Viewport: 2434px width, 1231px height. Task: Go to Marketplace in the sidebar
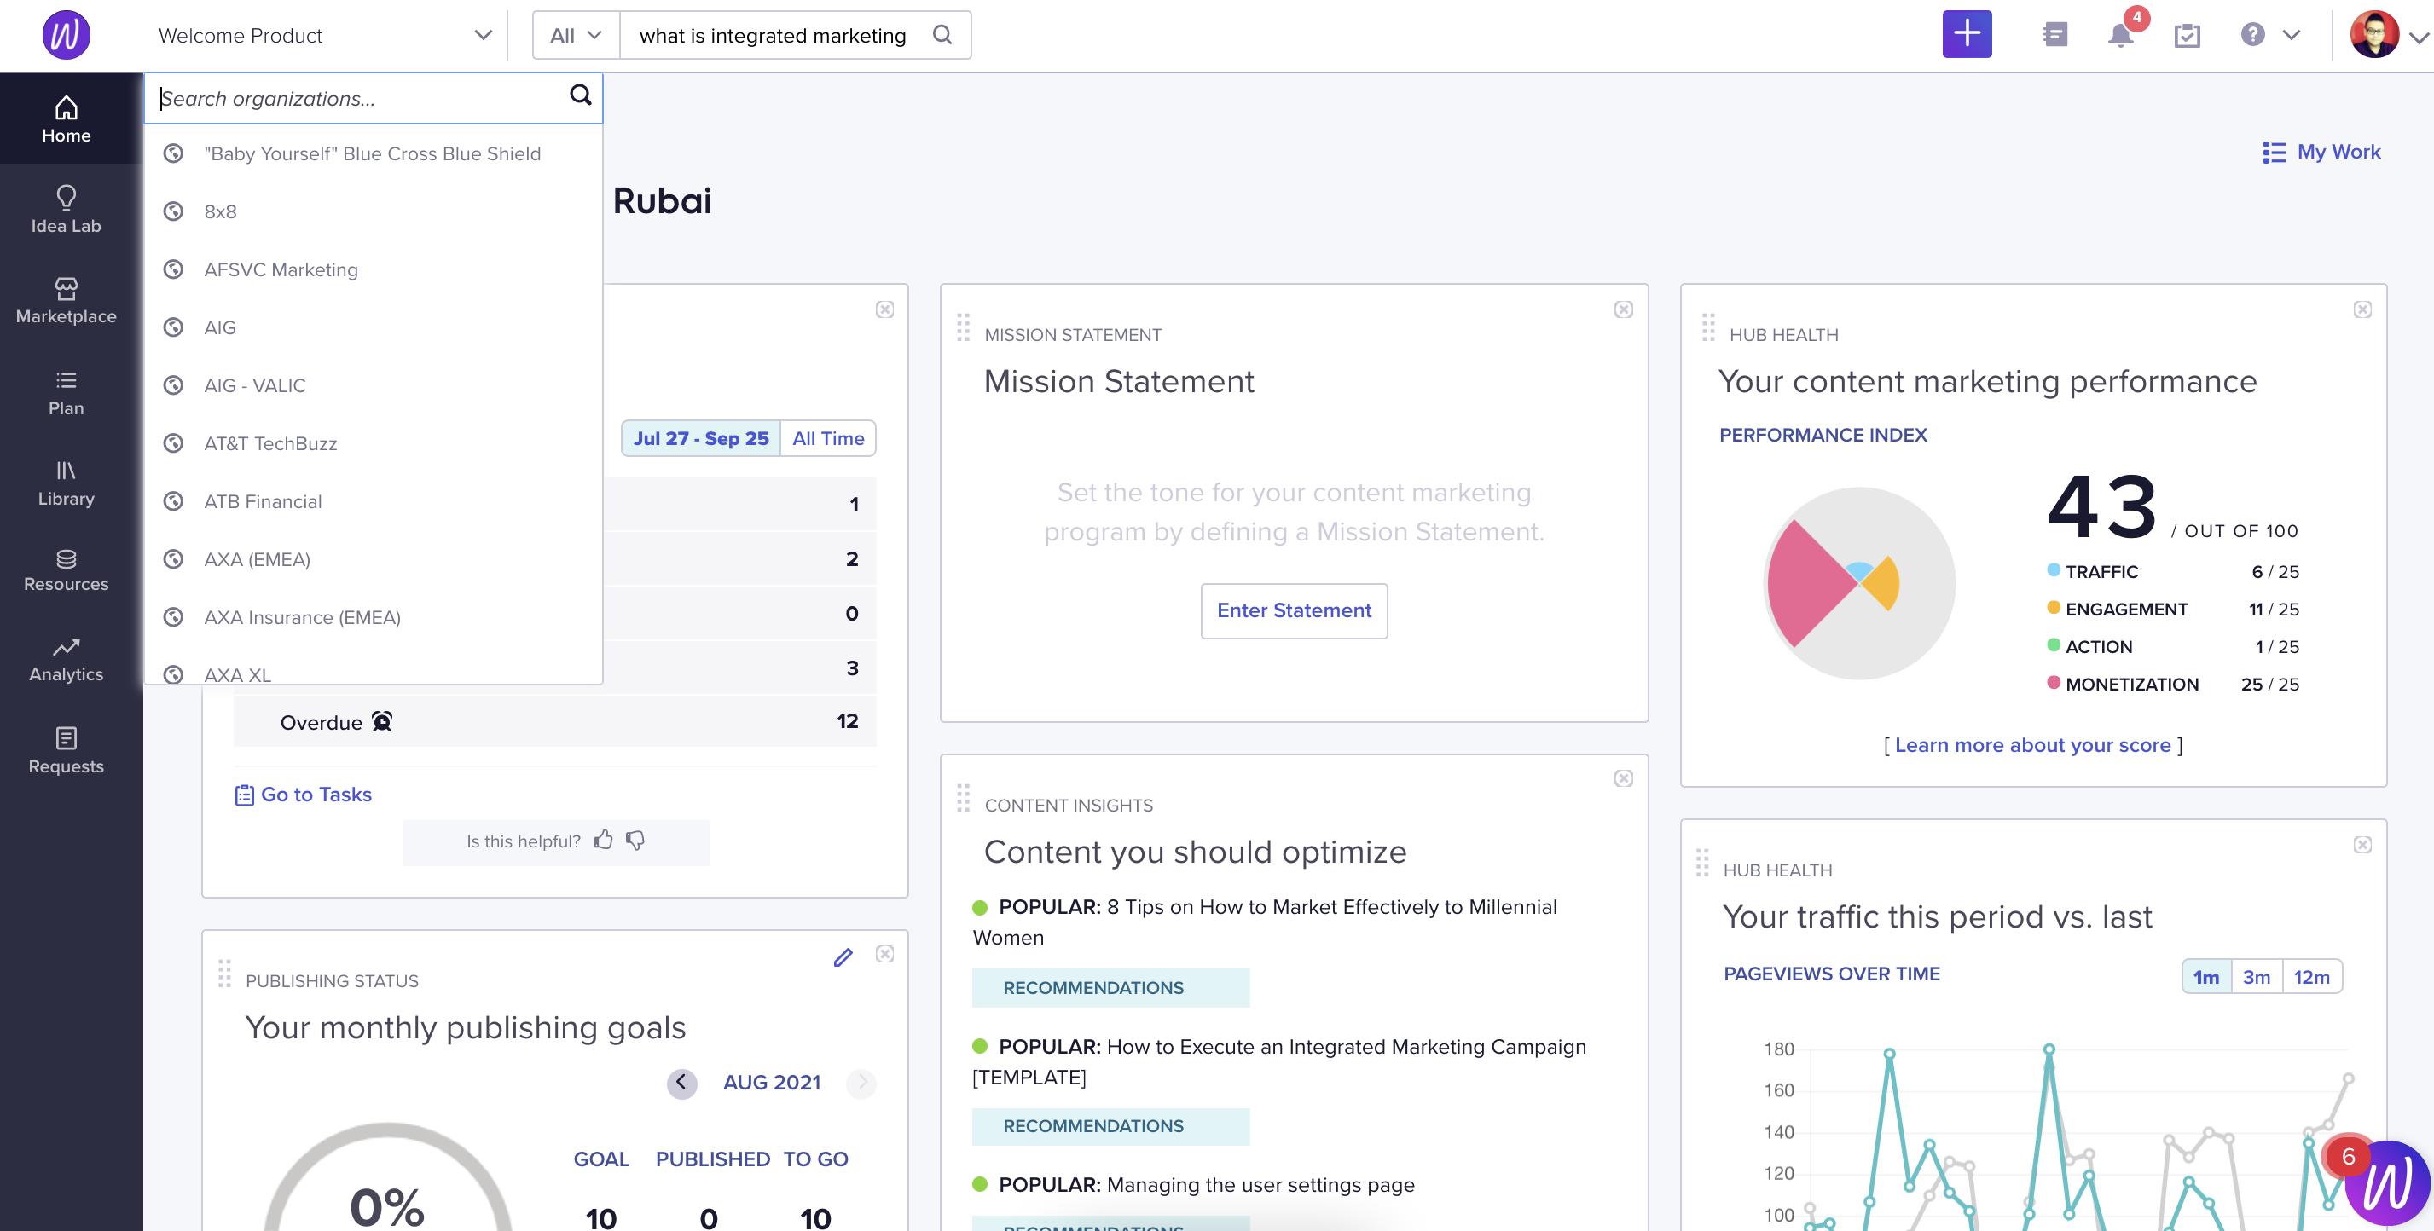coord(67,300)
